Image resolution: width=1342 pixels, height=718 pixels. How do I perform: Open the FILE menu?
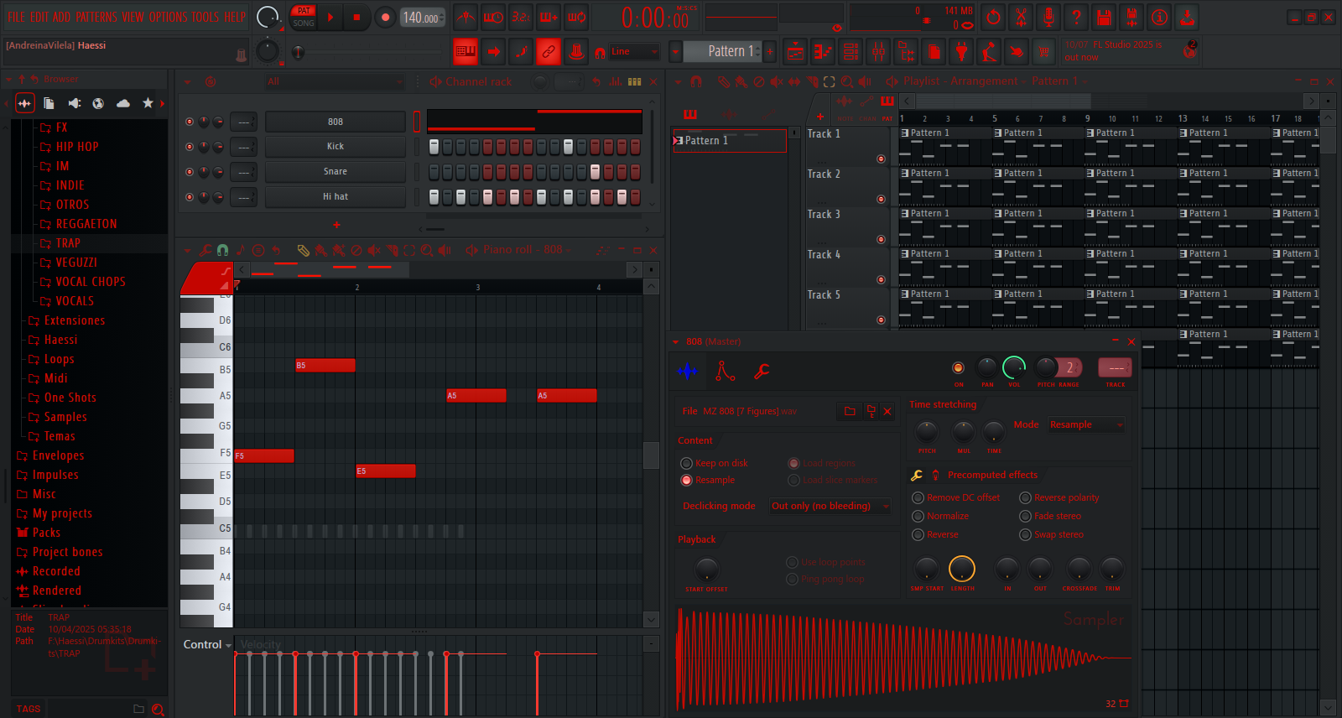pos(17,17)
